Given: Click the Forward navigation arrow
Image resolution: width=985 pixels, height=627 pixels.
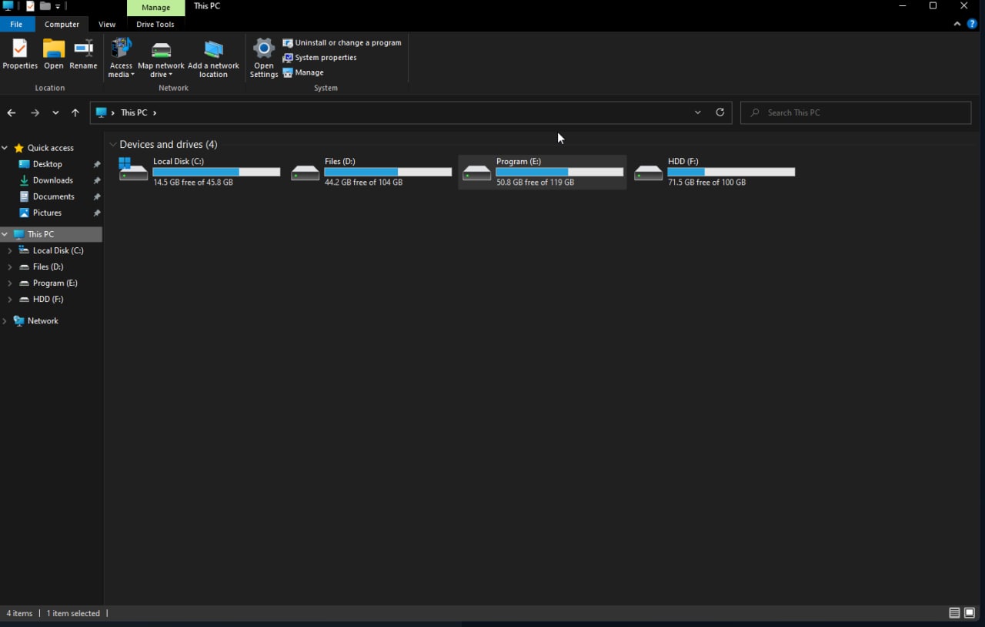Looking at the screenshot, I should [35, 112].
